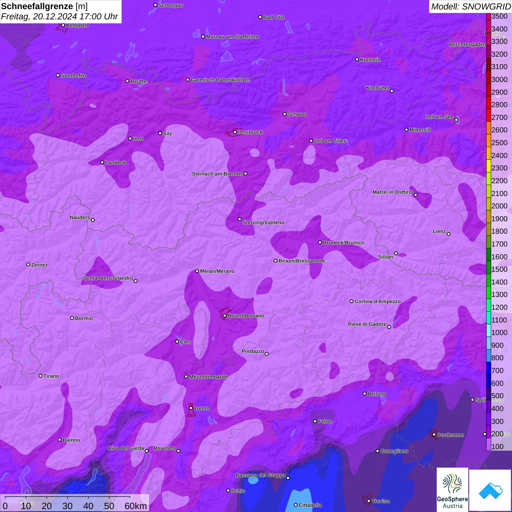Click the light purple 100 m legend swatch
512x512 pixels.
(489, 444)
